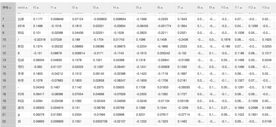
Task: Click the f1 column header label
Action: pyautogui.click(x=52, y=8)
